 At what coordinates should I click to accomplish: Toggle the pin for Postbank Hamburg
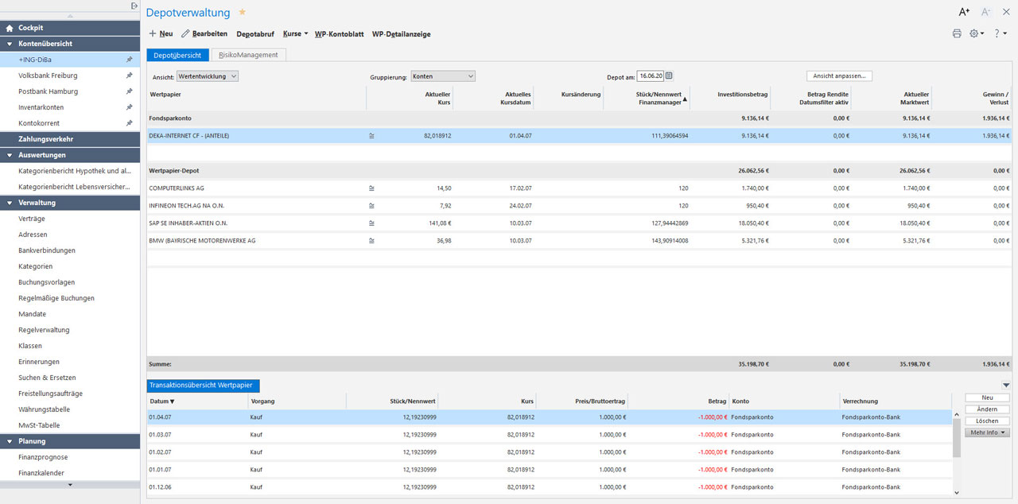click(130, 91)
